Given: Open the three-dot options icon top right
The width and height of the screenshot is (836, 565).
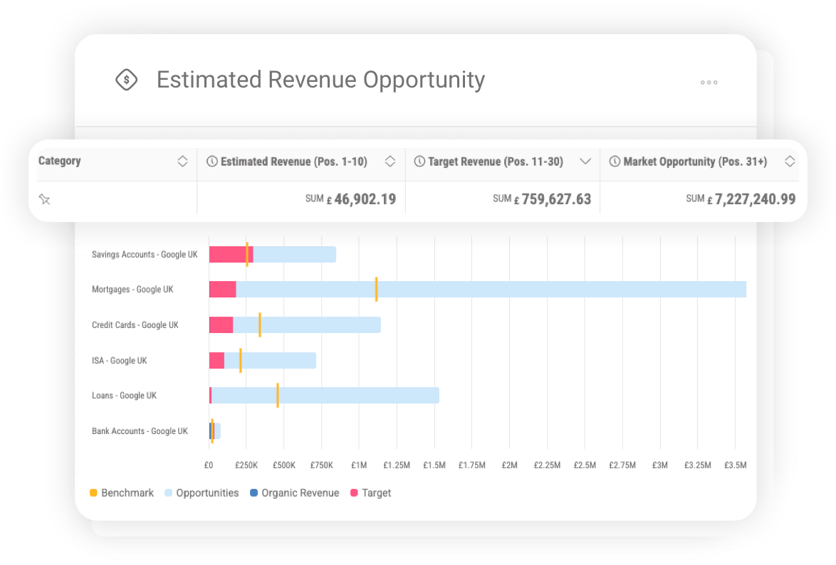Looking at the screenshot, I should 709,83.
